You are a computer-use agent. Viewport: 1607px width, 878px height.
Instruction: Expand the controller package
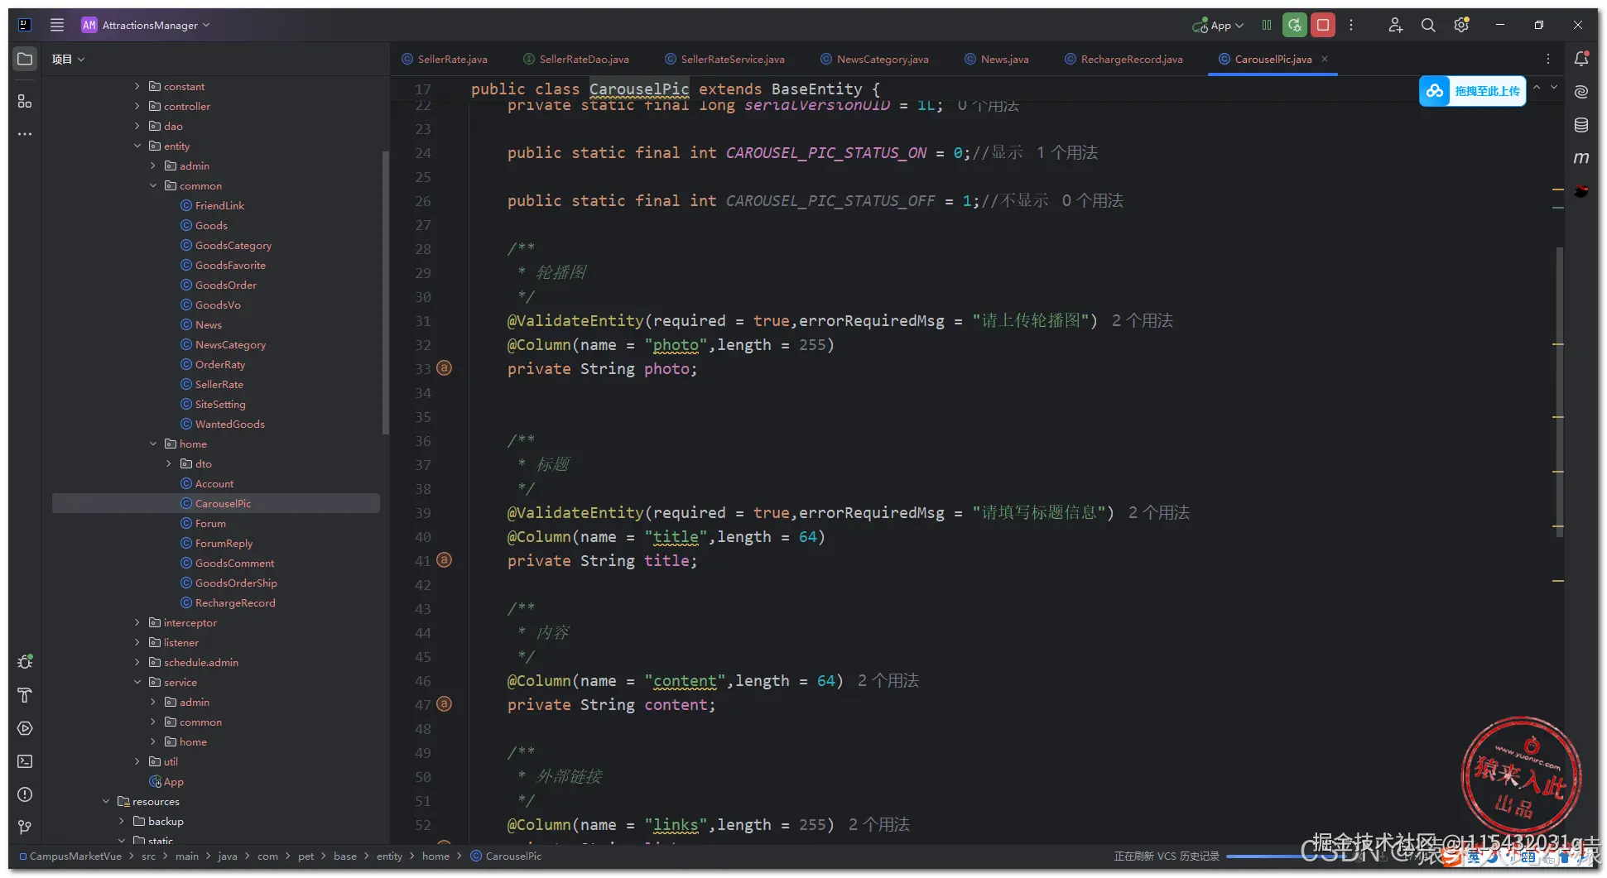coord(137,106)
